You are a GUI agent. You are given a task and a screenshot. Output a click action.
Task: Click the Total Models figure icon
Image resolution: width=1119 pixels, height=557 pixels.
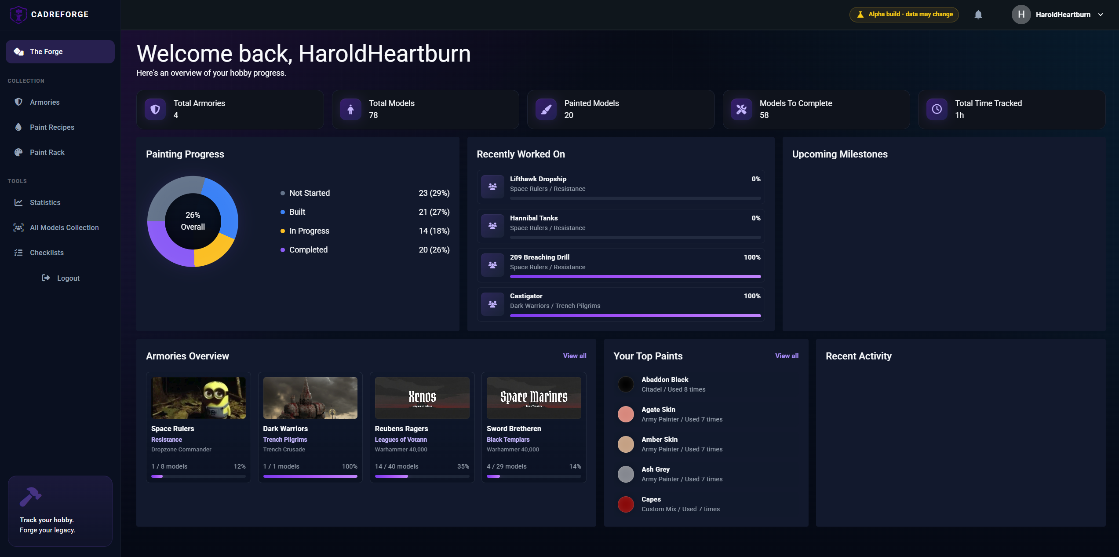coord(350,109)
